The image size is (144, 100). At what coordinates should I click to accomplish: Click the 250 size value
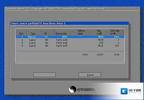tap(101, 43)
